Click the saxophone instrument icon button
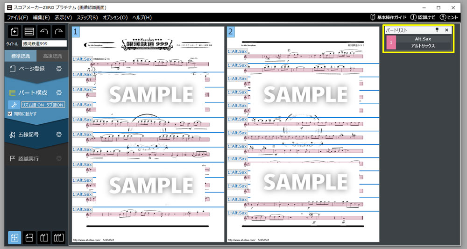Image resolution: width=467 pixels, height=249 pixels. (14, 105)
